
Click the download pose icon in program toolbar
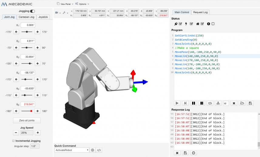(218, 103)
